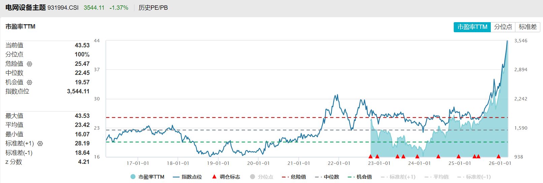Switch to the 分位点 tab

click(x=503, y=27)
